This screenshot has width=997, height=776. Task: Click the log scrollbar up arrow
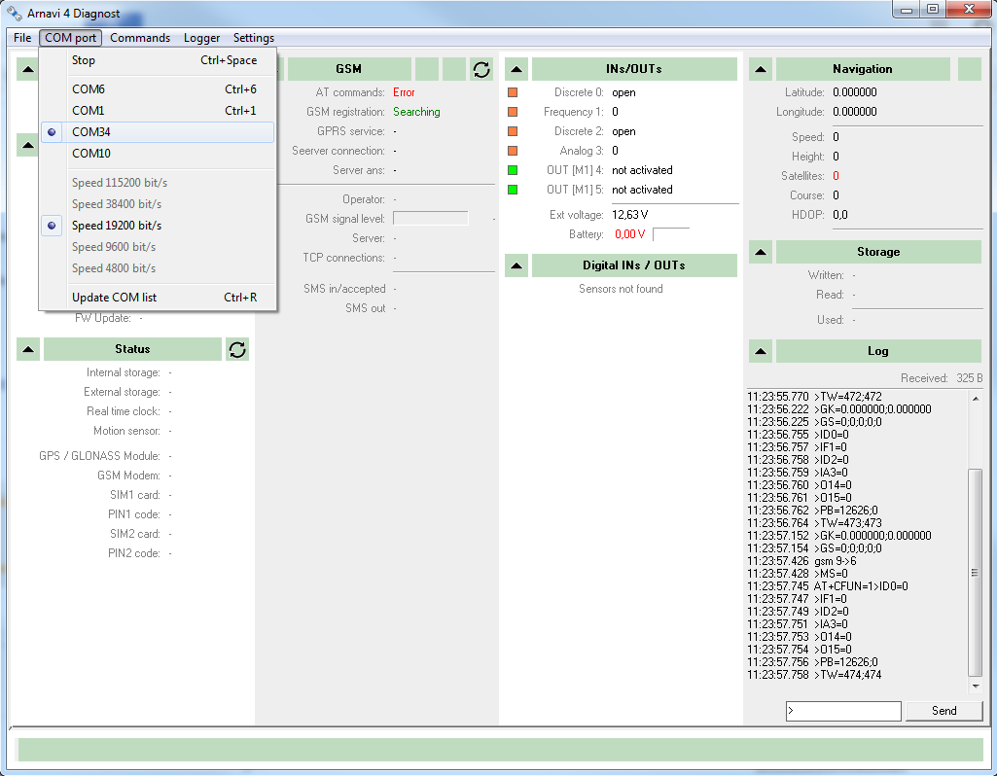[x=976, y=399]
